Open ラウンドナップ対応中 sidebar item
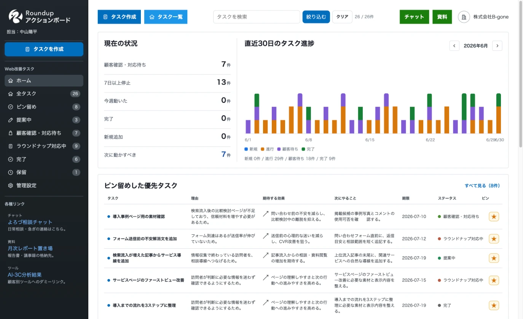This screenshot has height=319, width=523. (44, 146)
